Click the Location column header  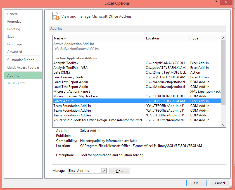coord(167,38)
